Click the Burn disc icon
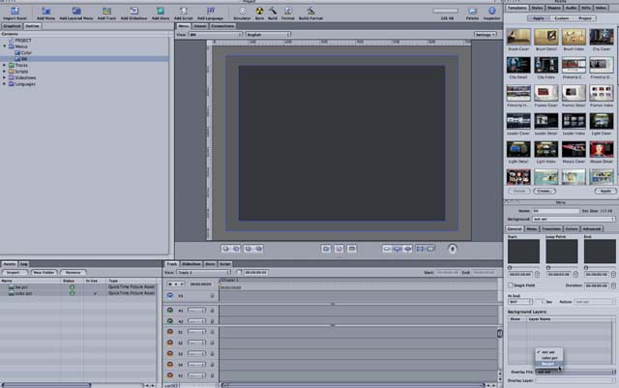 [x=259, y=11]
